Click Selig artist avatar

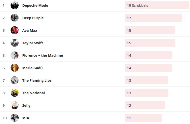15,105
